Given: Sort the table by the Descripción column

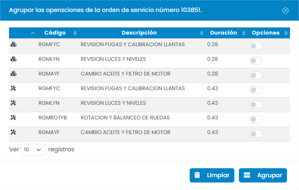Looking at the screenshot, I should [x=143, y=33].
